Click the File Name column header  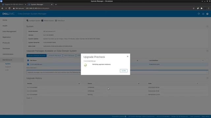(x=33, y=60)
